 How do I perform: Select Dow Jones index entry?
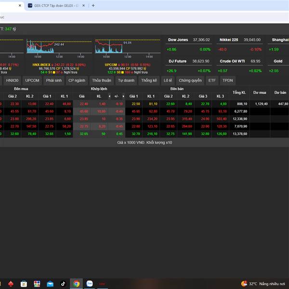point(178,40)
